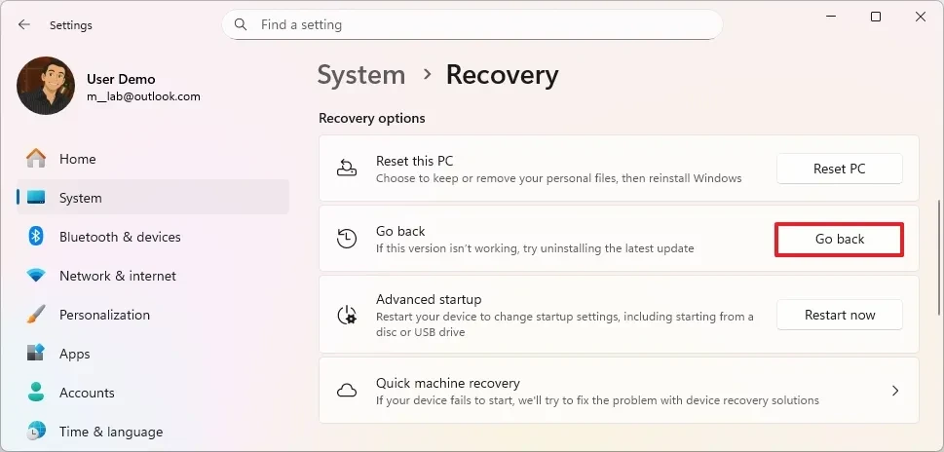The image size is (944, 452).
Task: Open Bluetooth & devices settings page
Action: pos(120,237)
